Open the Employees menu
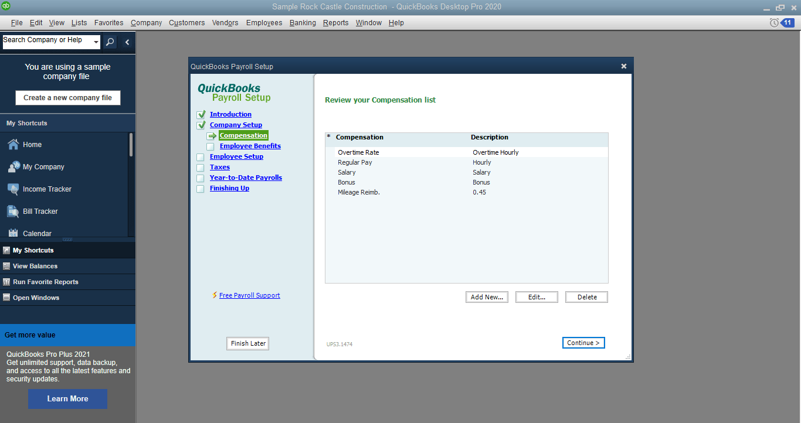This screenshot has width=801, height=423. click(264, 23)
